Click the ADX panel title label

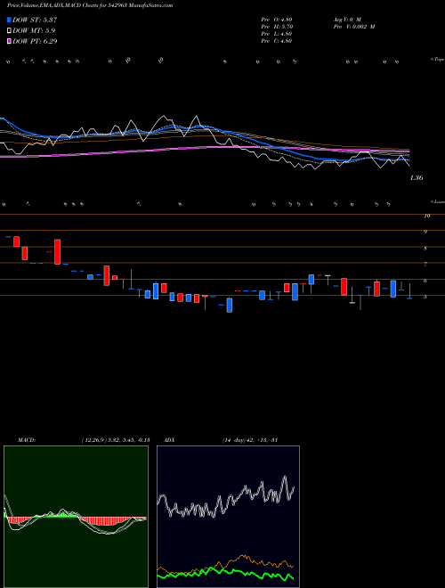[169, 440]
